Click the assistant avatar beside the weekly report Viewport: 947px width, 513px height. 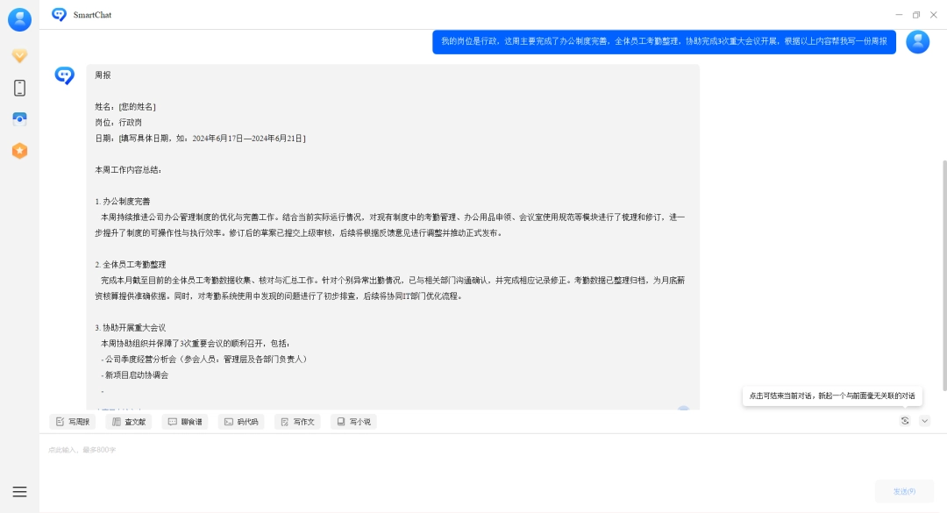[63, 75]
